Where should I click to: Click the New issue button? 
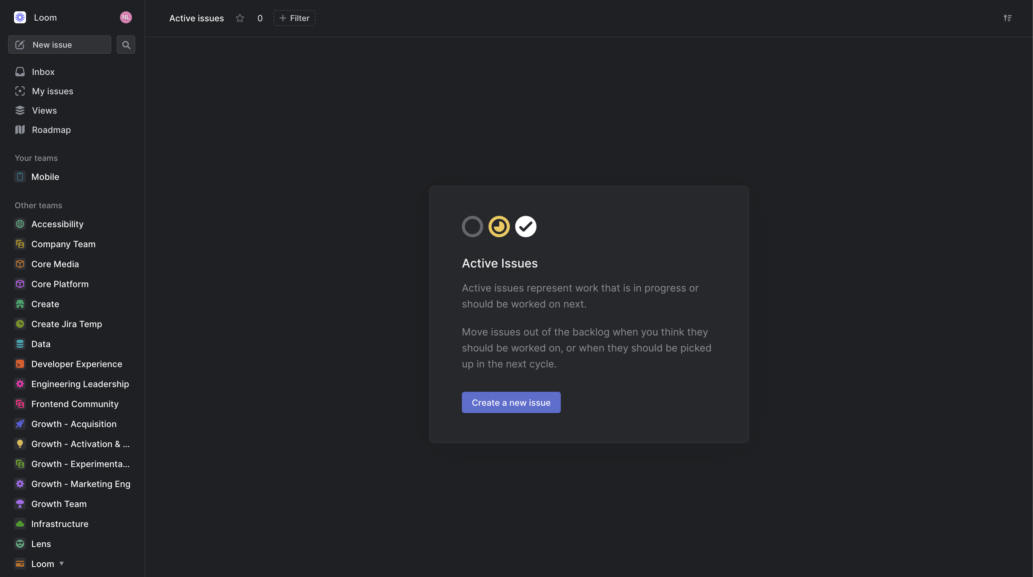click(x=59, y=45)
